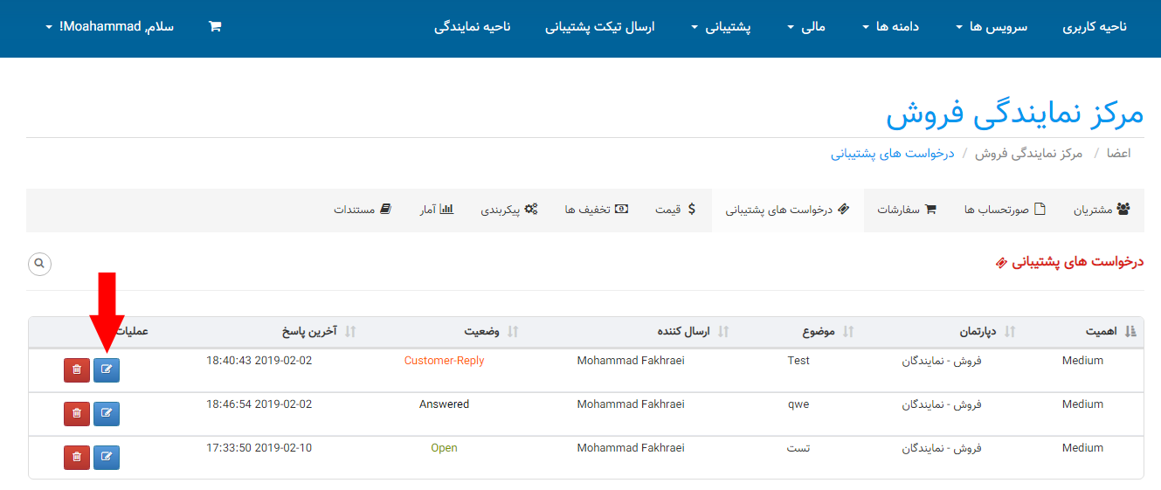Click ارسال تیکت پشتیبانی in navbar
The image size is (1161, 490).
(600, 27)
